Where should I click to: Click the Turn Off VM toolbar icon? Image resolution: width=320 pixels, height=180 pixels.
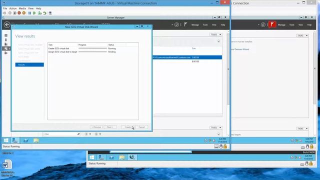tap(14, 13)
